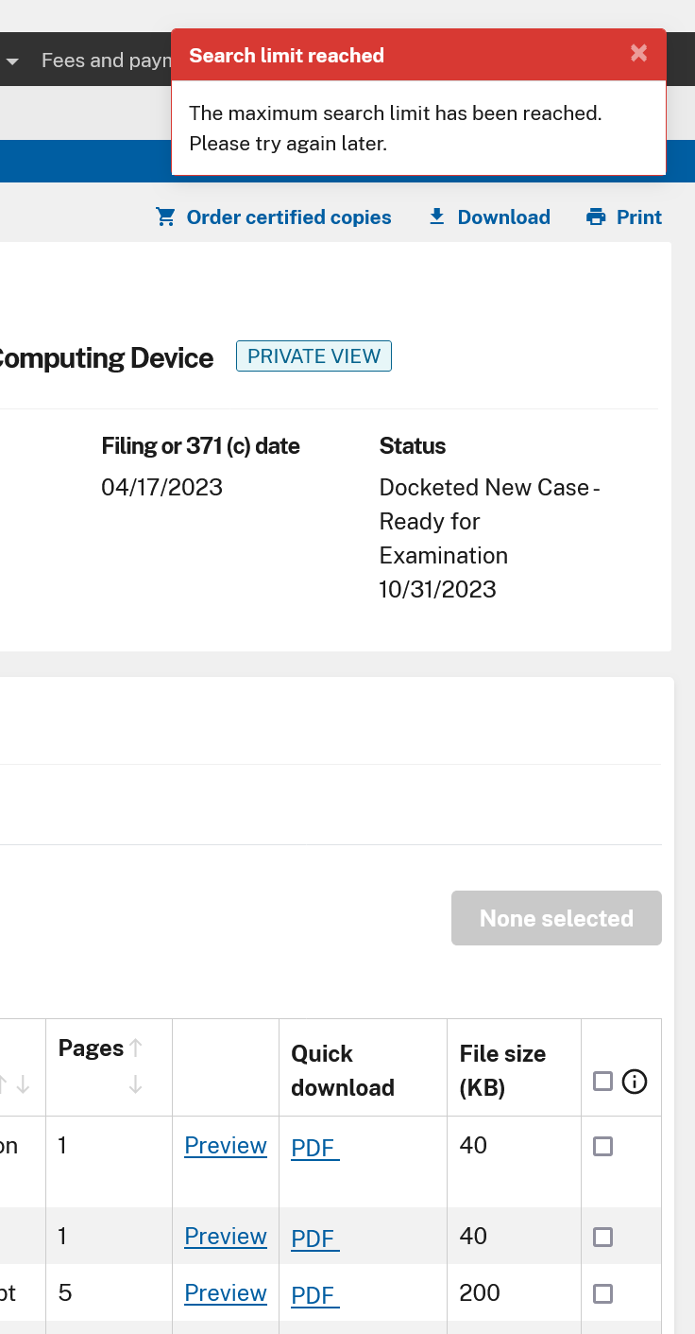695x1334 pixels.
Task: Check the box for the first document row
Action: pyautogui.click(x=602, y=1147)
